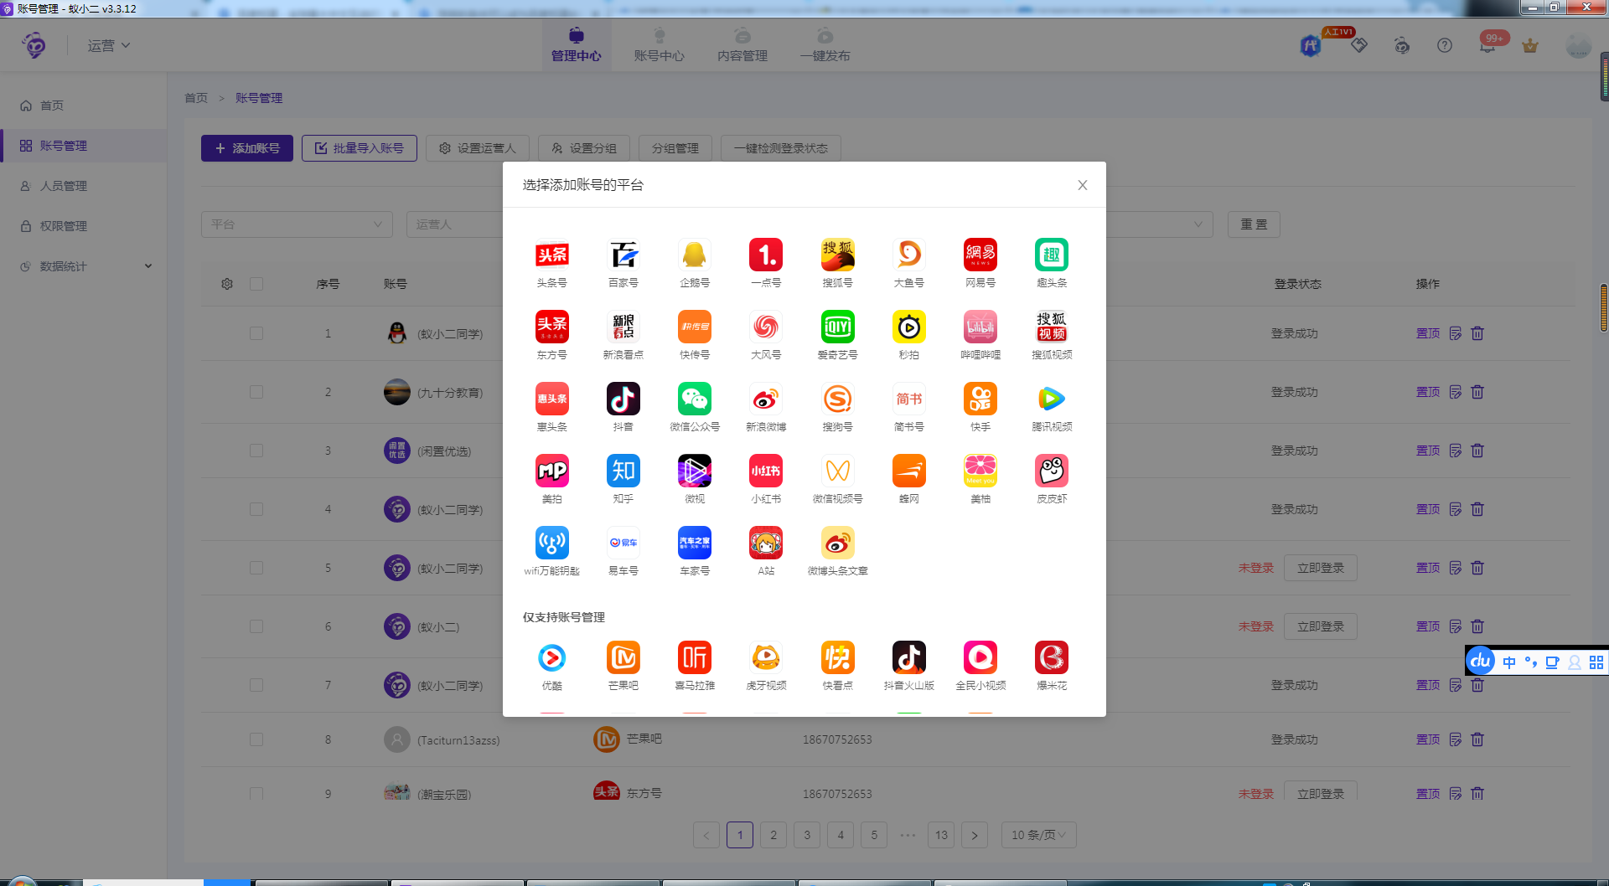
Task: Check the row 7 account checkbox
Action: pos(256,685)
